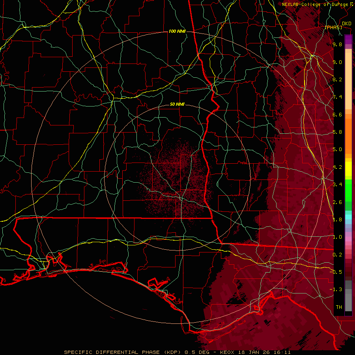The width and height of the screenshot is (355, 355).
Task: Click the -1.3 value on the color scale
Action: [336, 290]
